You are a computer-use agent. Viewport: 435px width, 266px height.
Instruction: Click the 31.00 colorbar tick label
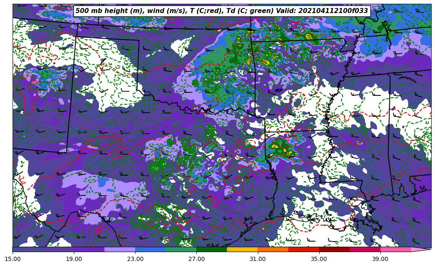[x=258, y=259]
